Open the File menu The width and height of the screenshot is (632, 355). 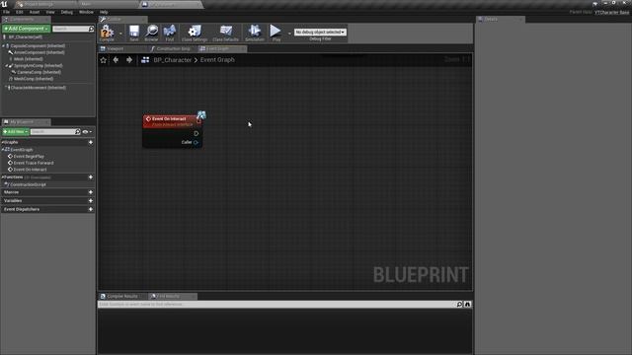click(7, 12)
